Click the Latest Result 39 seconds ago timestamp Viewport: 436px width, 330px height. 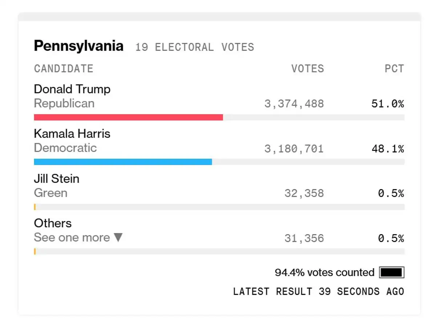tap(318, 291)
